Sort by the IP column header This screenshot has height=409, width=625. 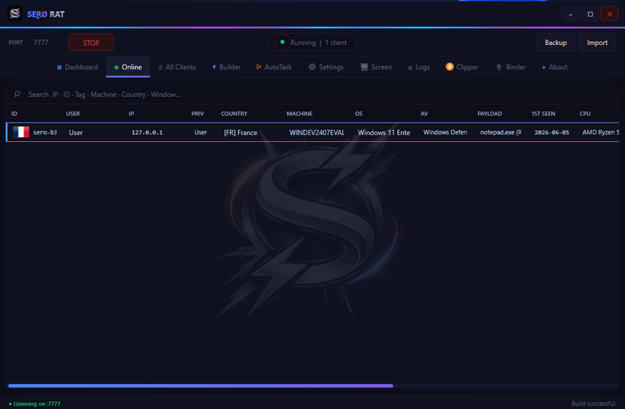(x=131, y=113)
